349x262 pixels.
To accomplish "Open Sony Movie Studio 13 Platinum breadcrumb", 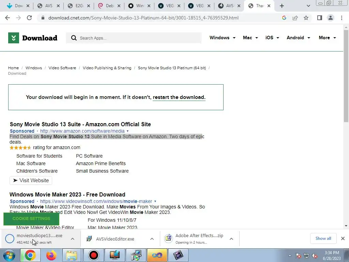I will pyautogui.click(x=172, y=68).
